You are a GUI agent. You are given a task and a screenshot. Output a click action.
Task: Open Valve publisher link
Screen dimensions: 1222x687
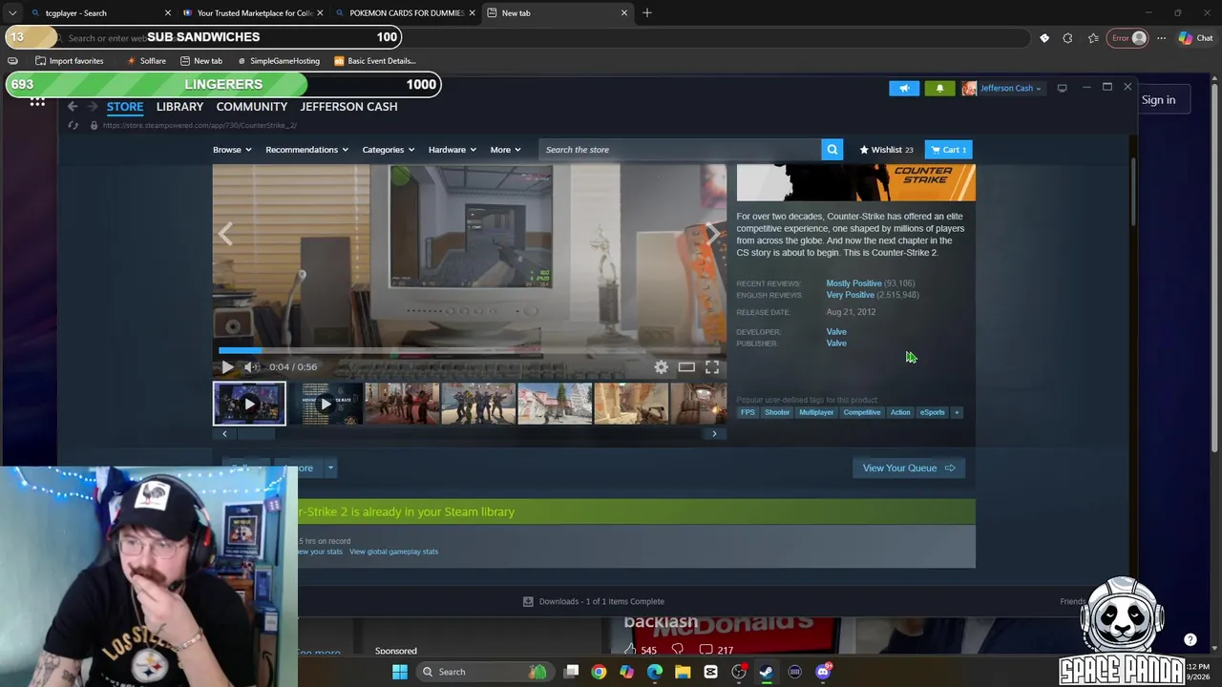(x=836, y=343)
